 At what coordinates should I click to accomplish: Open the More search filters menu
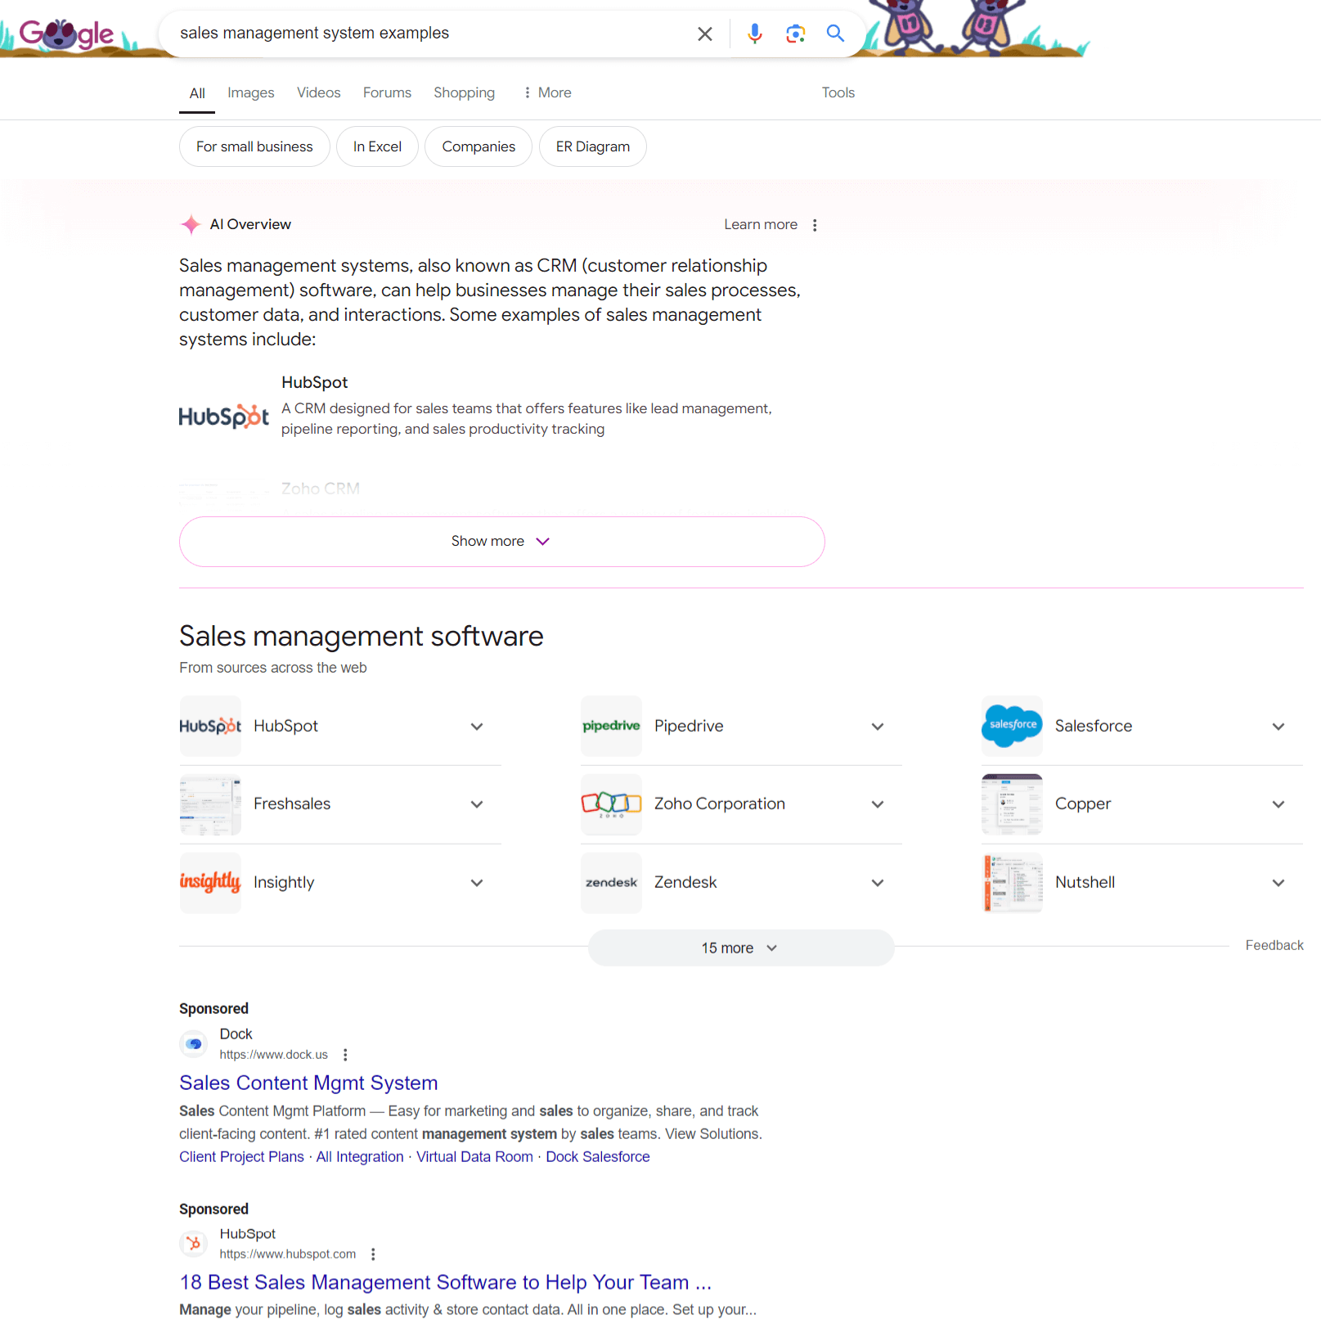click(x=547, y=92)
